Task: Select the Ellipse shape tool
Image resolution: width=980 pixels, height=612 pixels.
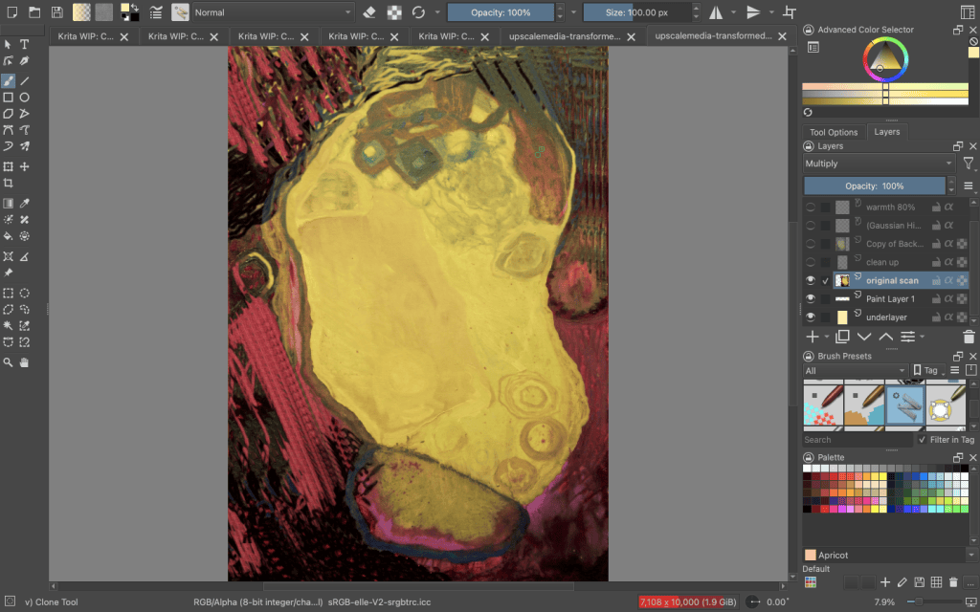Action: coord(24,98)
